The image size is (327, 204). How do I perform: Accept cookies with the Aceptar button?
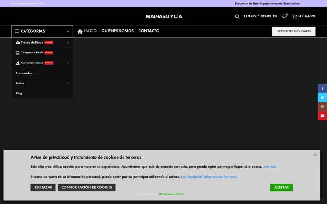point(281,187)
